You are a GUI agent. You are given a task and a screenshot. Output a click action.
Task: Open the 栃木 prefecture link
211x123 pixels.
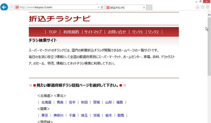click(x=108, y=115)
